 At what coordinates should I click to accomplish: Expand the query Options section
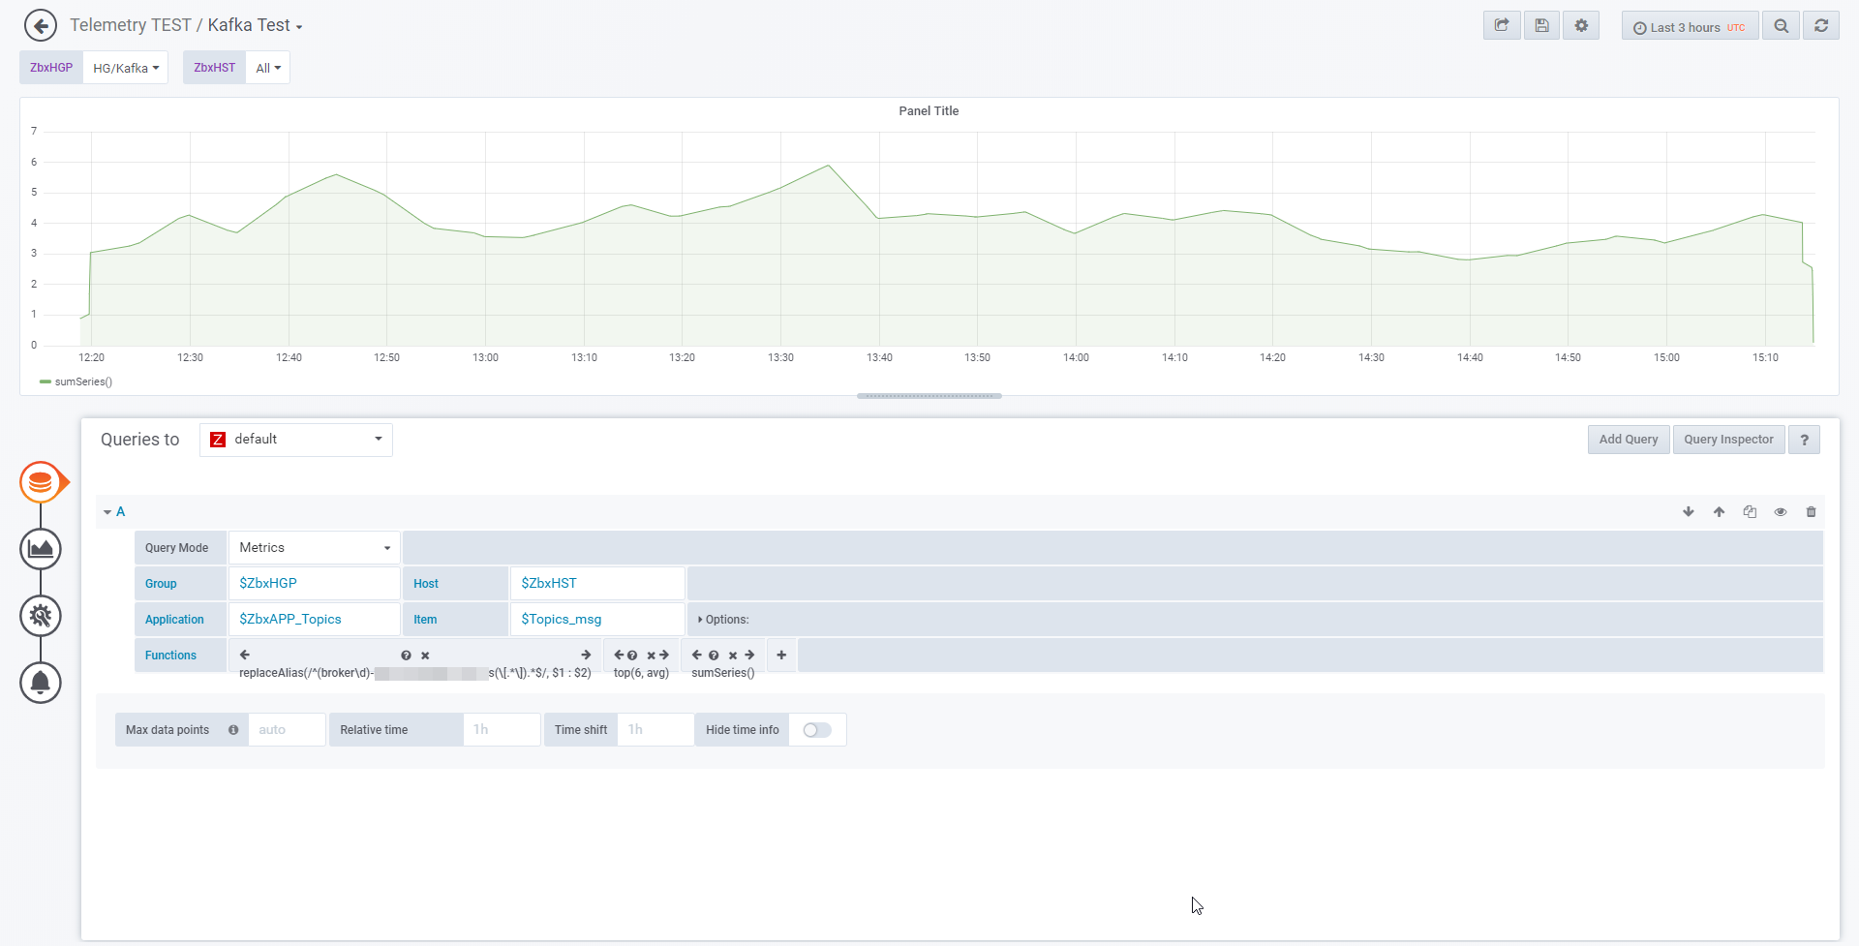click(x=723, y=620)
